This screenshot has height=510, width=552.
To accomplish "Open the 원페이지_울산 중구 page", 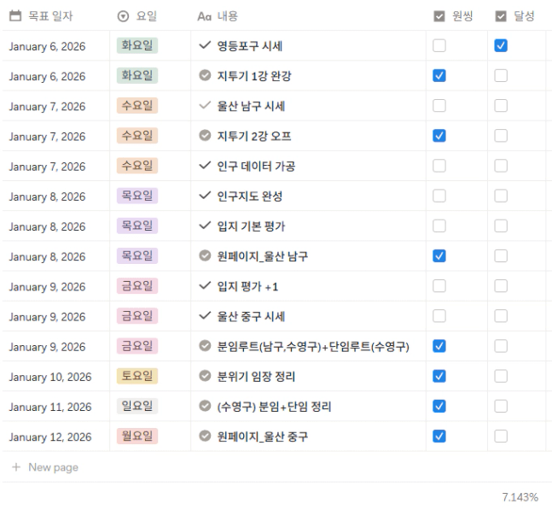I will pyautogui.click(x=263, y=437).
